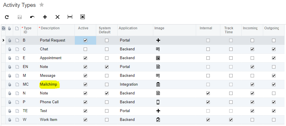Image resolution: width=286 pixels, height=126 pixels.
Task: Click the grid row selector header icon
Action: coord(3,28)
